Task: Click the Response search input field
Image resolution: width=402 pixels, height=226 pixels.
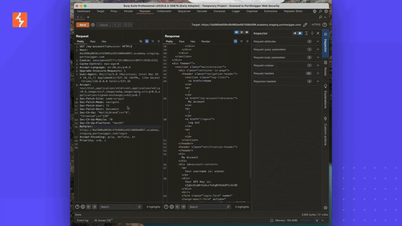Action: tap(209, 207)
